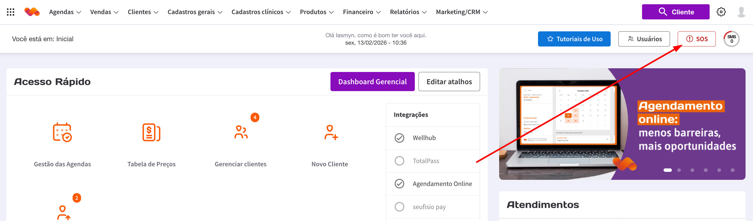Click the Novo Cliente icon
This screenshot has width=753, height=221.
(x=330, y=132)
